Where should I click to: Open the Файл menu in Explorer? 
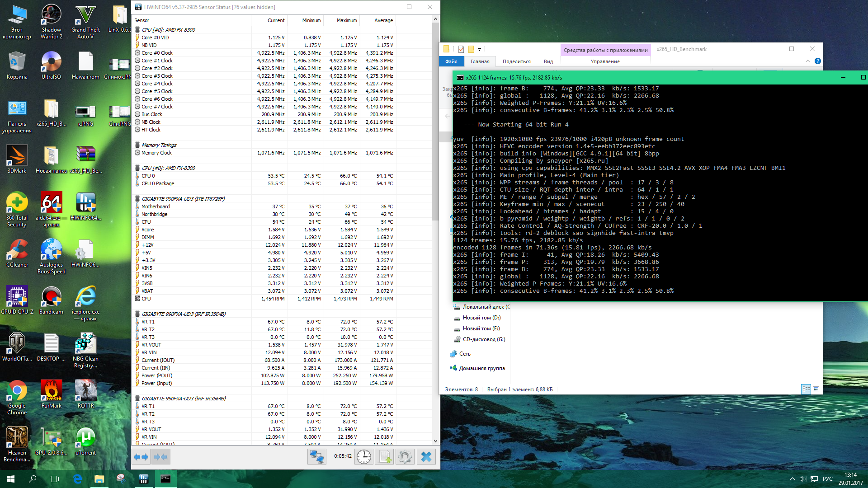451,61
